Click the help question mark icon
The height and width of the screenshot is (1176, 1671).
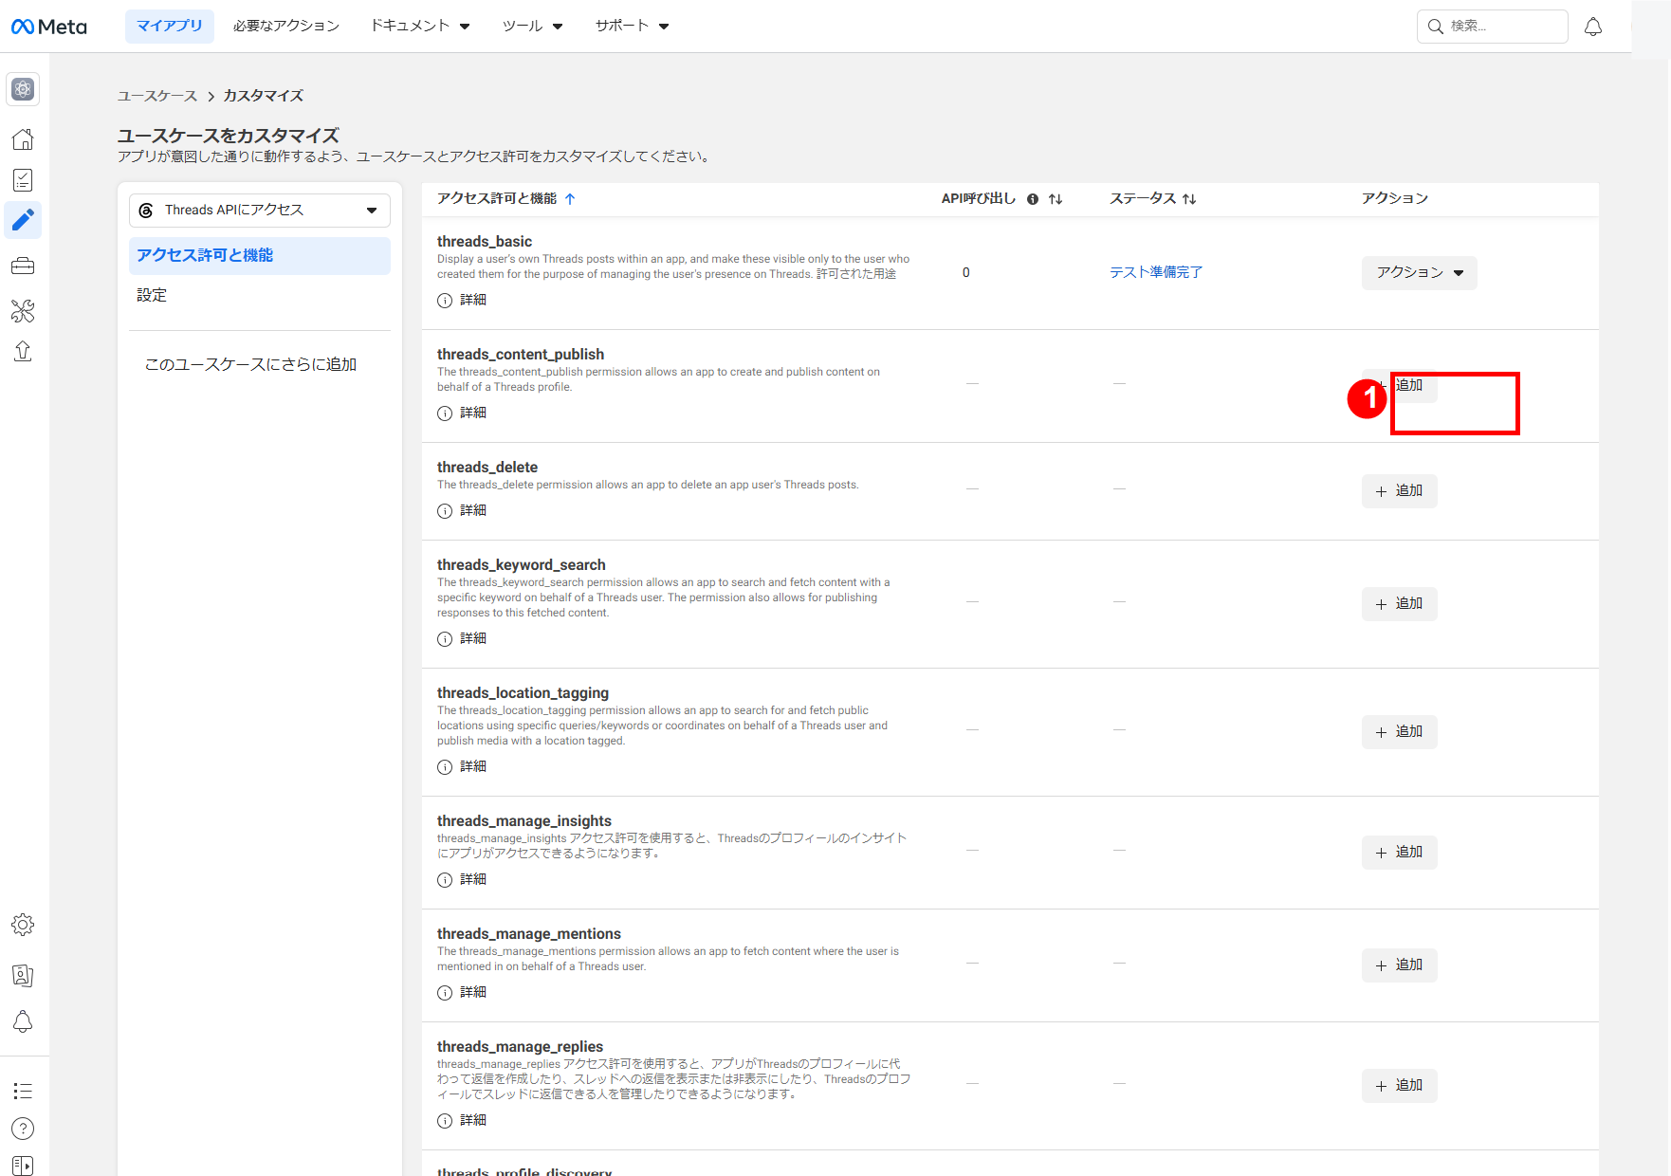click(x=23, y=1129)
